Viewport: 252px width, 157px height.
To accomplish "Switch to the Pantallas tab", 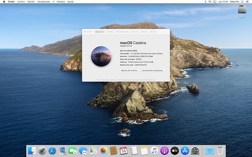I will click(110, 32).
